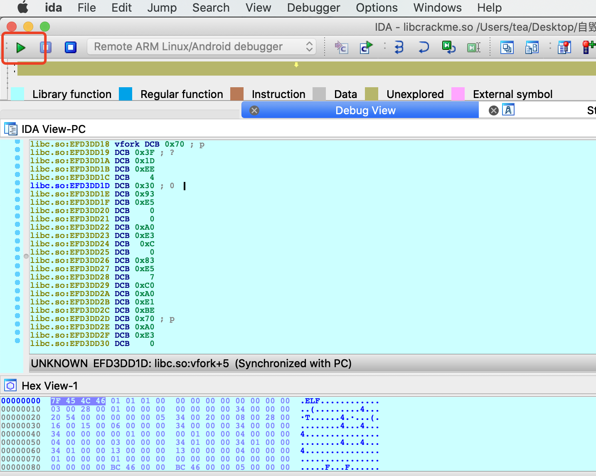The width and height of the screenshot is (596, 476).
Task: Click the greyed run-to-cursor icon
Action: pyautogui.click(x=474, y=47)
